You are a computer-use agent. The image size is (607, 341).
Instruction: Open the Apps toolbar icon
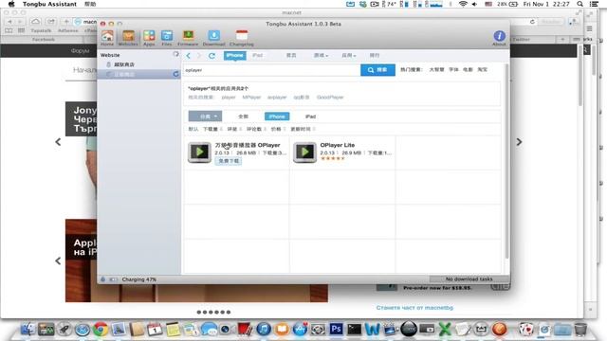pos(149,38)
